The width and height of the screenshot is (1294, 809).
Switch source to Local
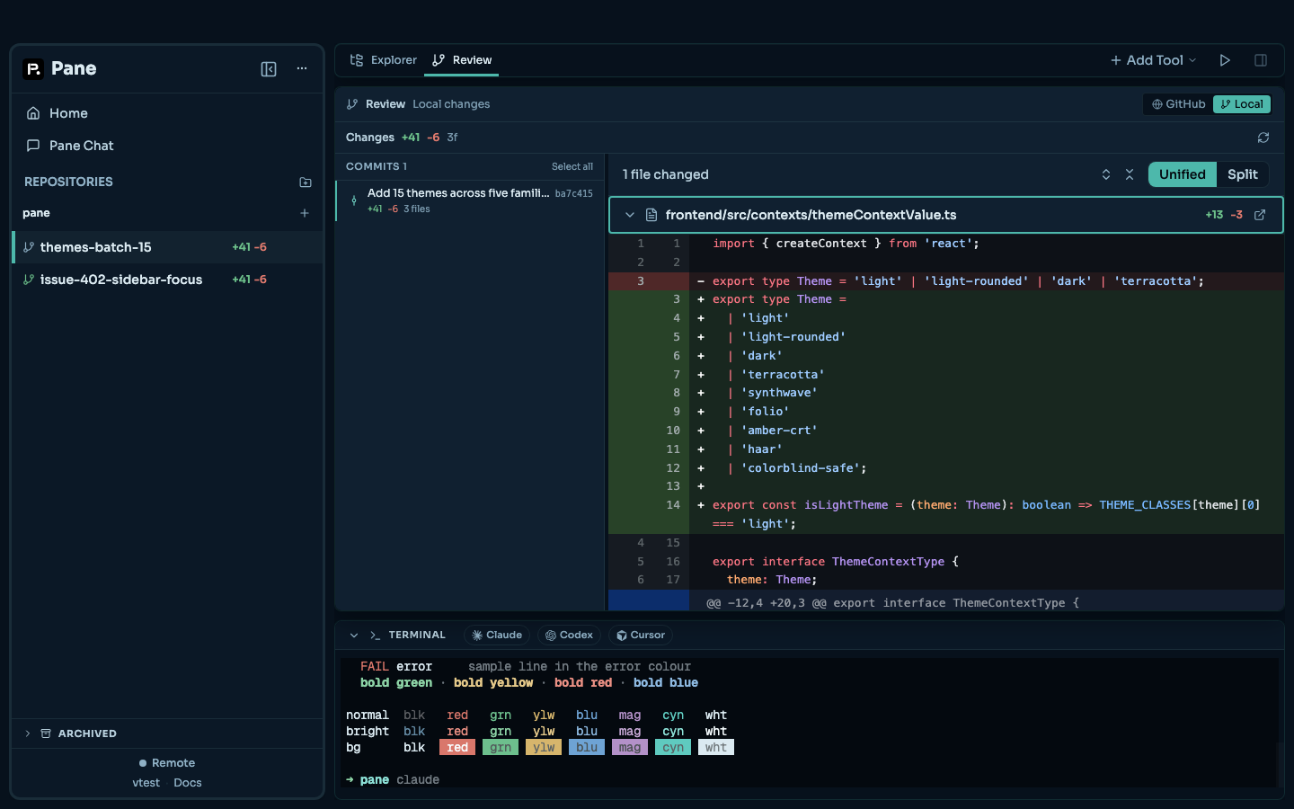1242,104
